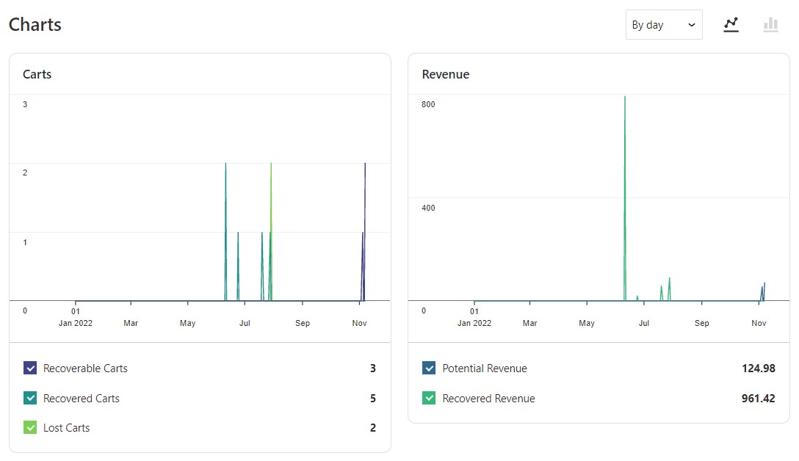Switch to bar chart view
The width and height of the screenshot is (799, 461).
pos(770,24)
